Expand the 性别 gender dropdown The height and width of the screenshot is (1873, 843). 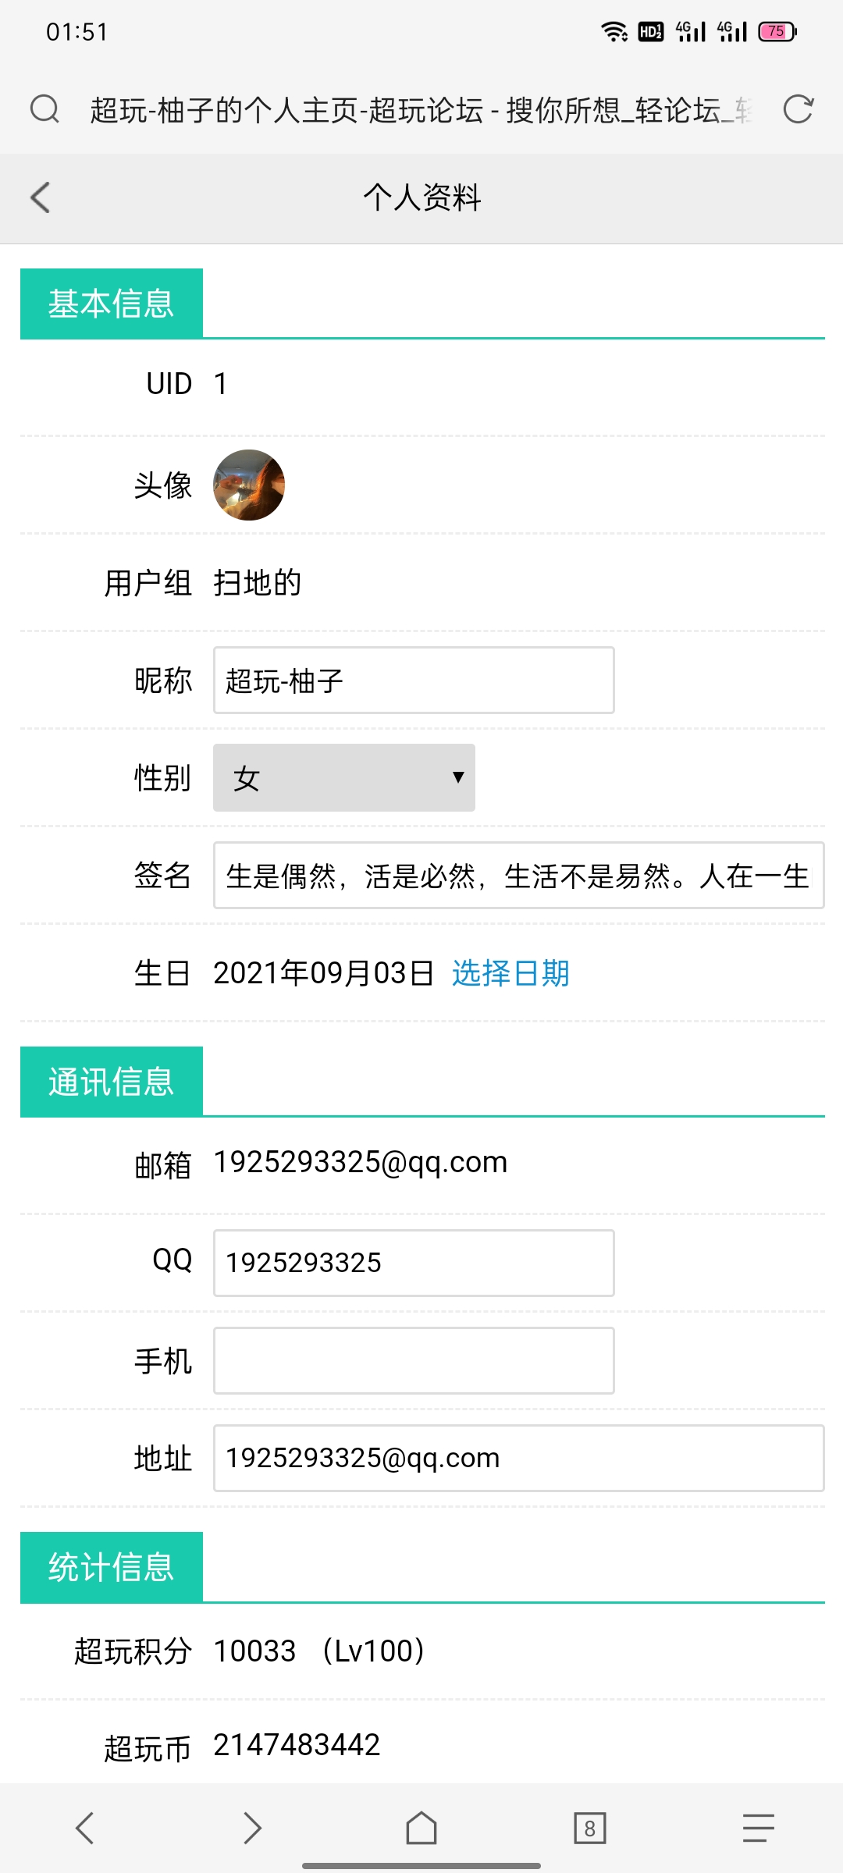[x=344, y=777]
